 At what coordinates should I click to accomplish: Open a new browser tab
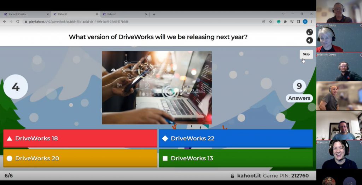154,14
